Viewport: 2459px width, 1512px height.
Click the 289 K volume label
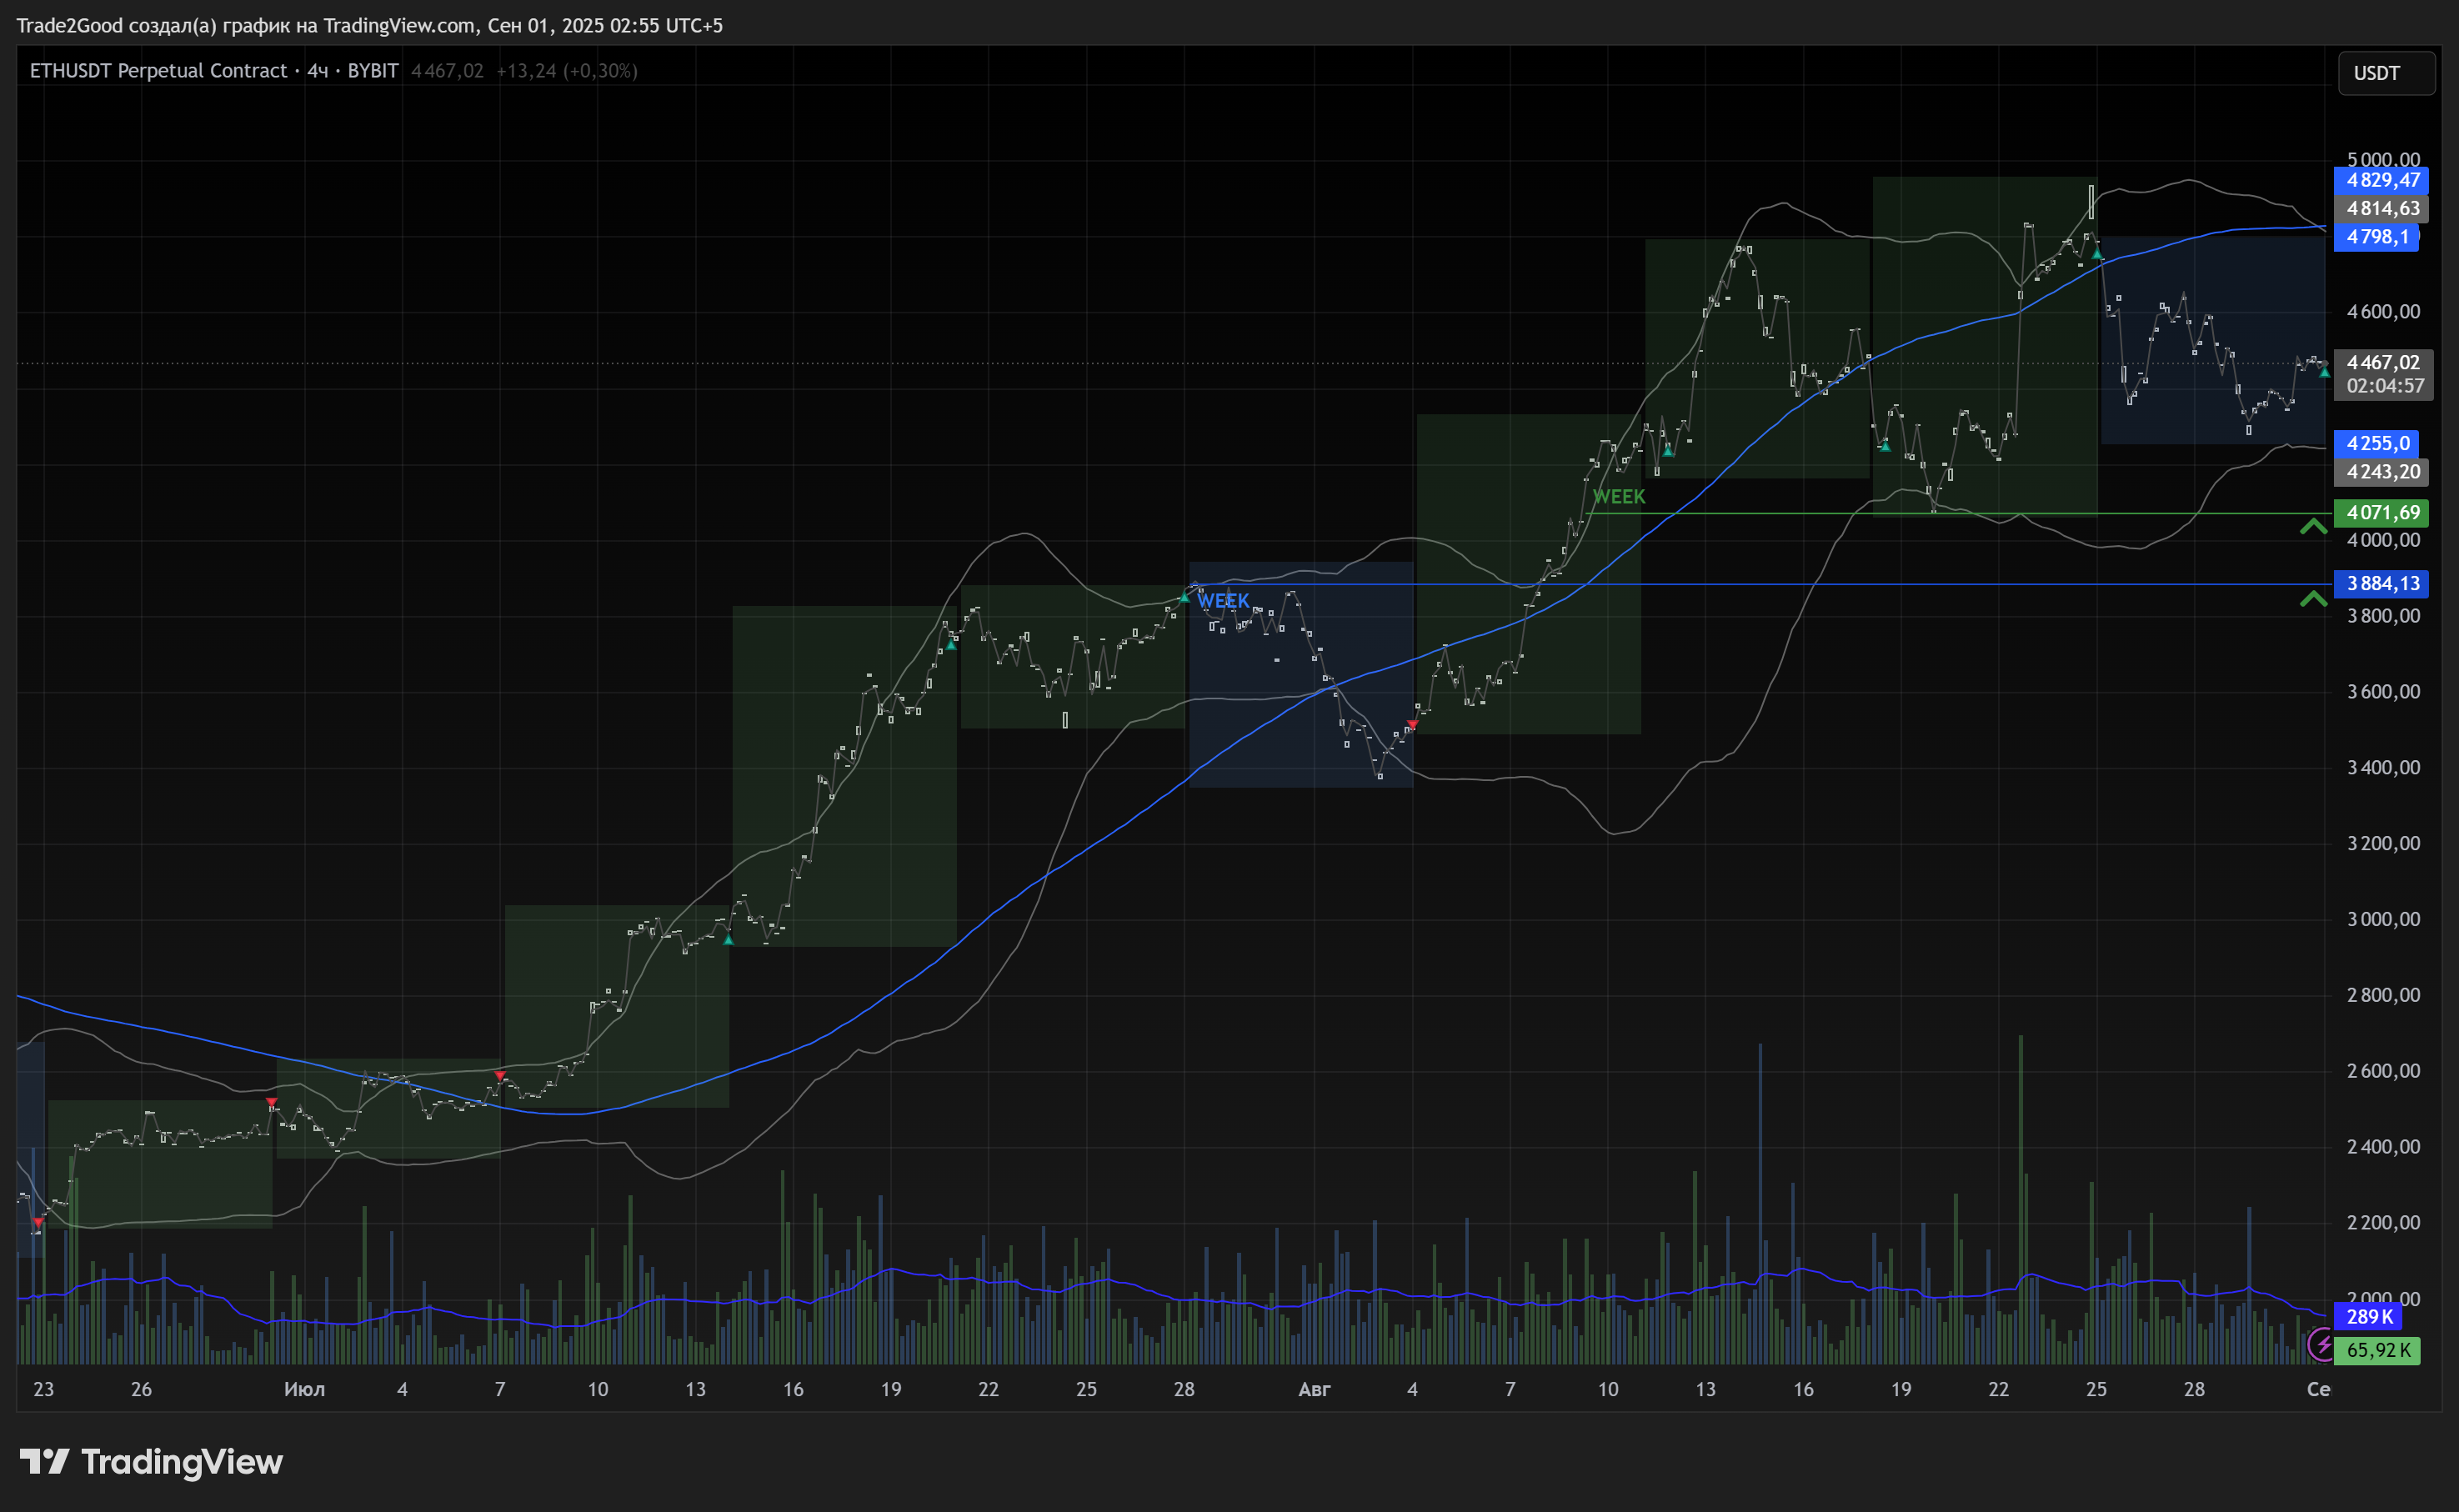coord(2369,1317)
